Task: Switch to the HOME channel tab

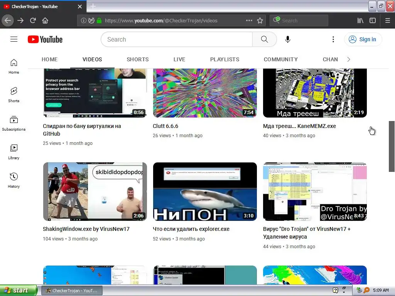Action: tap(50, 59)
